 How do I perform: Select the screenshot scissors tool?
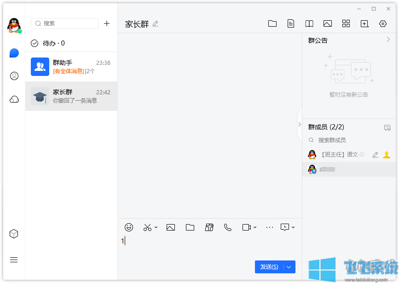(x=146, y=227)
